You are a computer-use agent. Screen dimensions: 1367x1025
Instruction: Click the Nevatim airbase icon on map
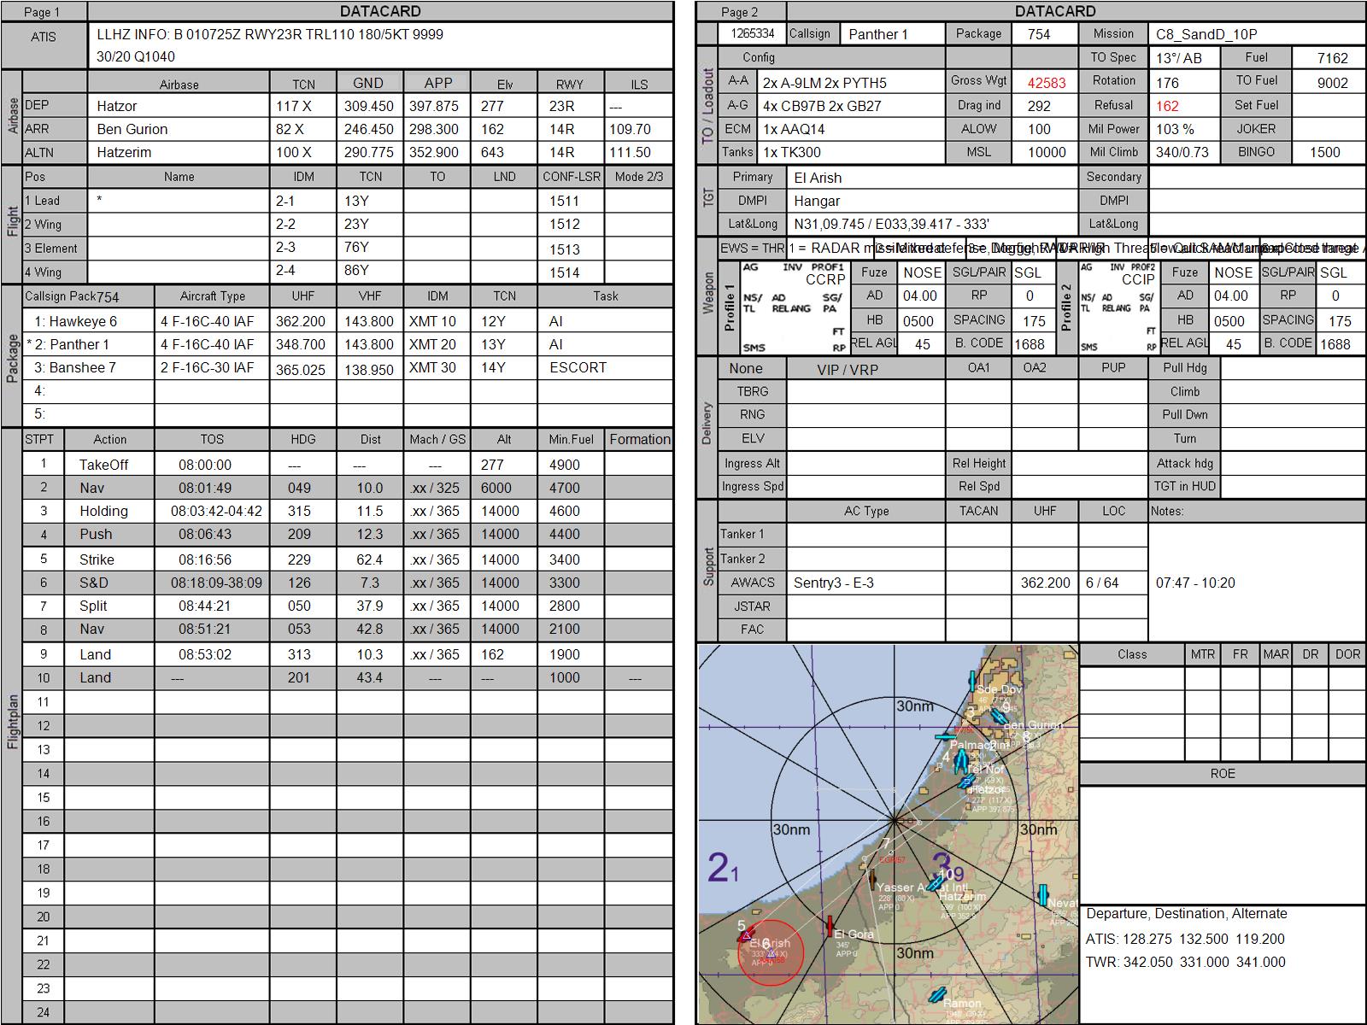1043,895
